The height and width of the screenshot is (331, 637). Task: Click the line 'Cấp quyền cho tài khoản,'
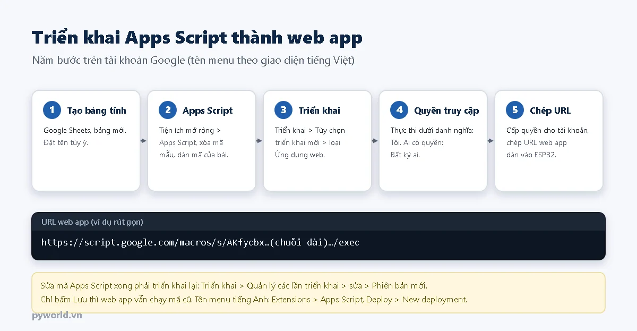548,130
